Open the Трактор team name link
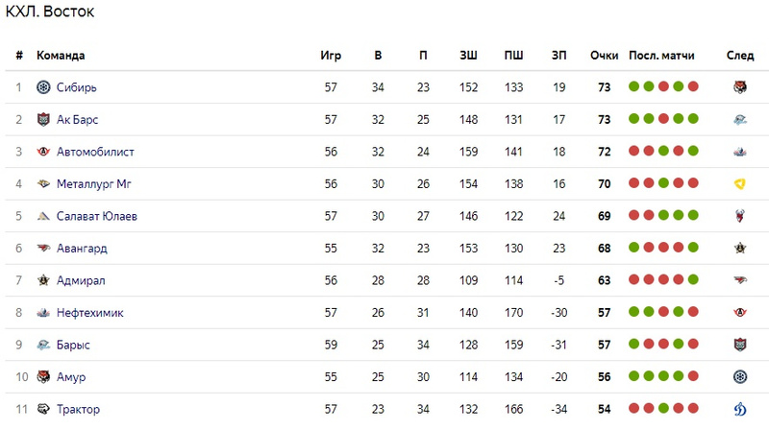 (x=78, y=410)
